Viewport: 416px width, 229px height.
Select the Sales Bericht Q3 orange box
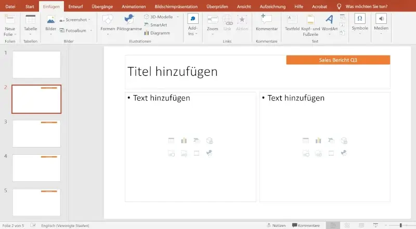(338, 60)
